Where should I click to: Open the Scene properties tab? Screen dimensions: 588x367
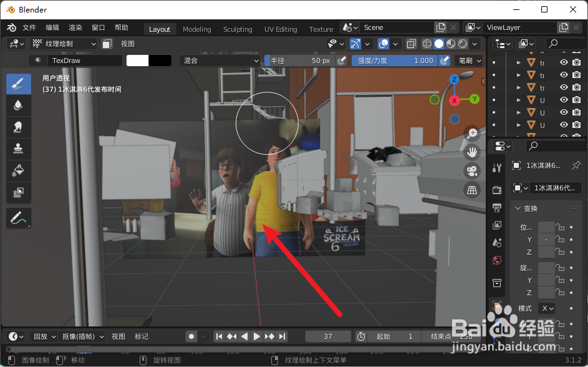(x=497, y=243)
